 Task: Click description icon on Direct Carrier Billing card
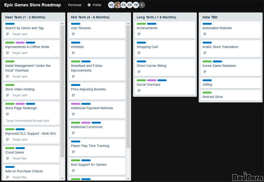139,72
